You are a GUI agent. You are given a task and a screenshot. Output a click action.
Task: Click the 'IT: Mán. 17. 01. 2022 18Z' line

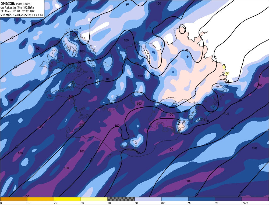(x=18, y=11)
